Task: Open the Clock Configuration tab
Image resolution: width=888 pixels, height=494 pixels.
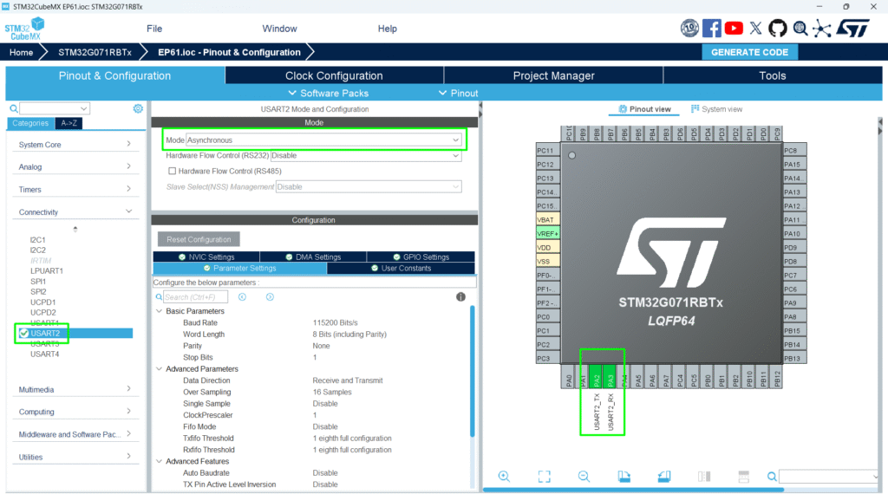Action: coord(334,75)
